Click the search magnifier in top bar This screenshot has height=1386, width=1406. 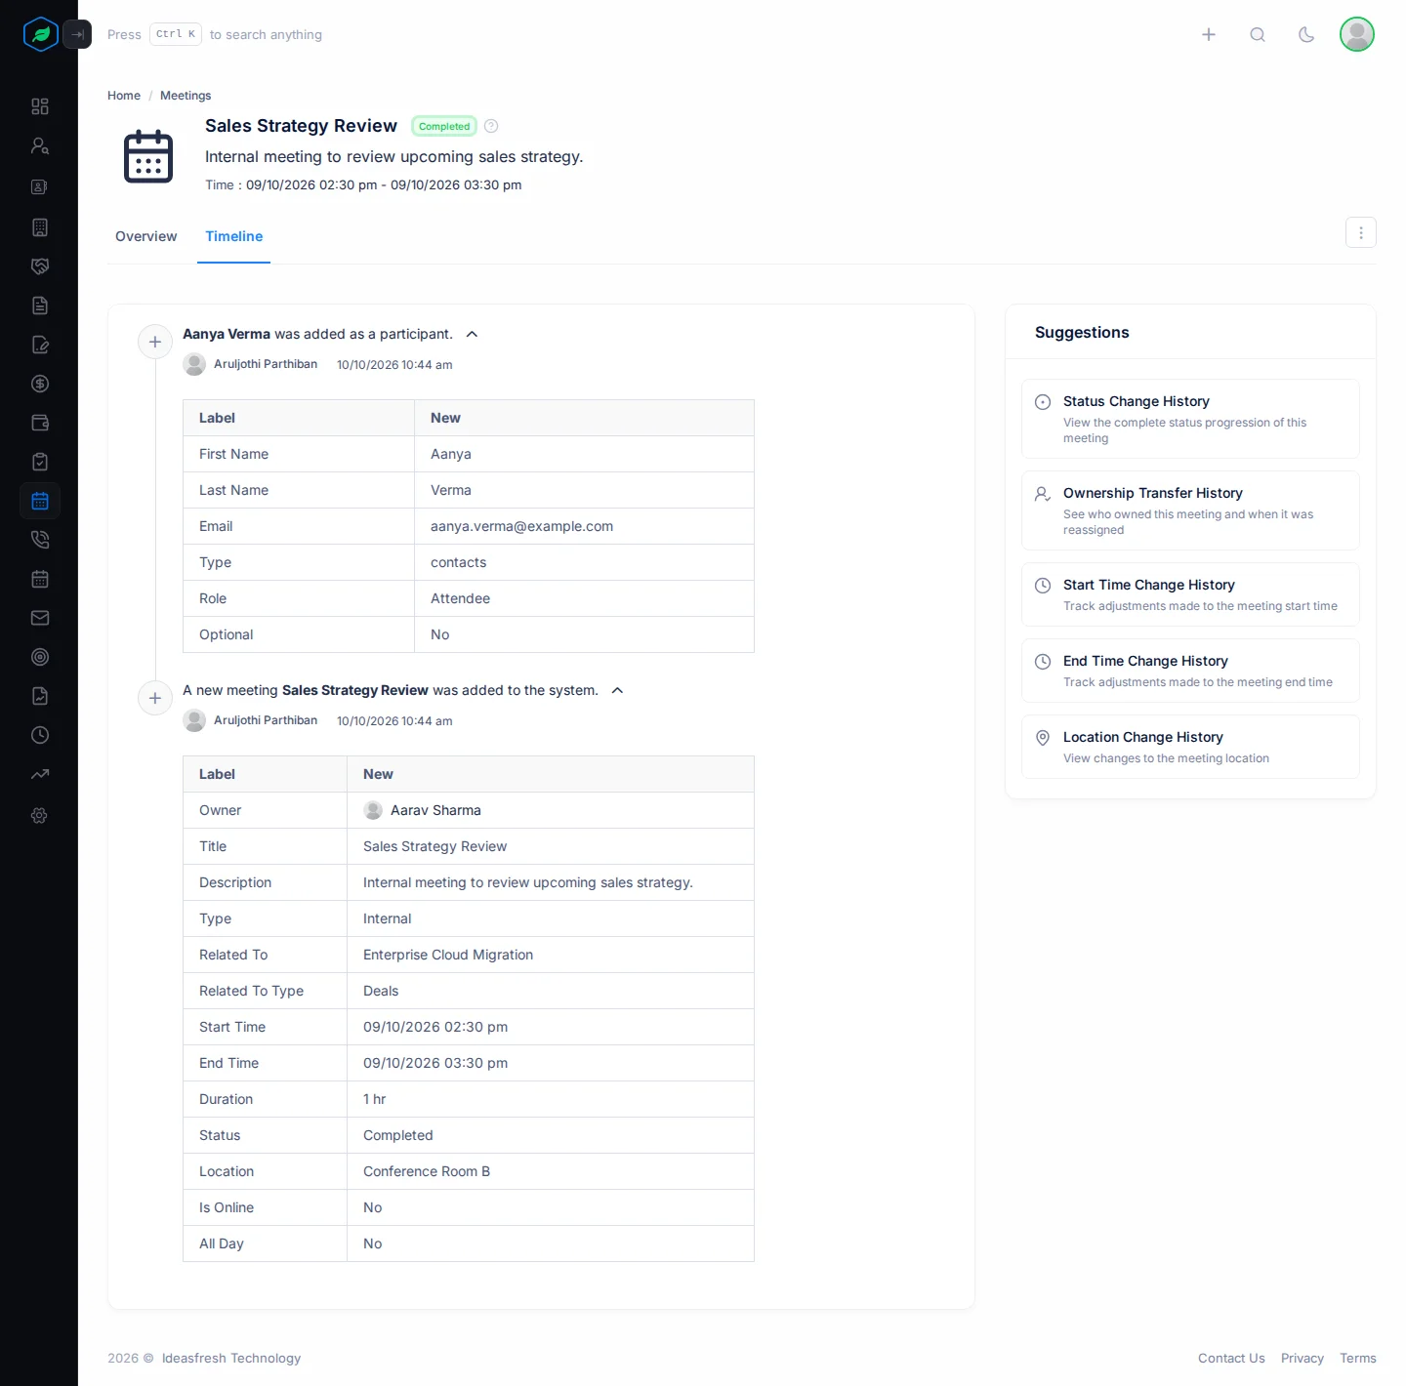coord(1258,34)
